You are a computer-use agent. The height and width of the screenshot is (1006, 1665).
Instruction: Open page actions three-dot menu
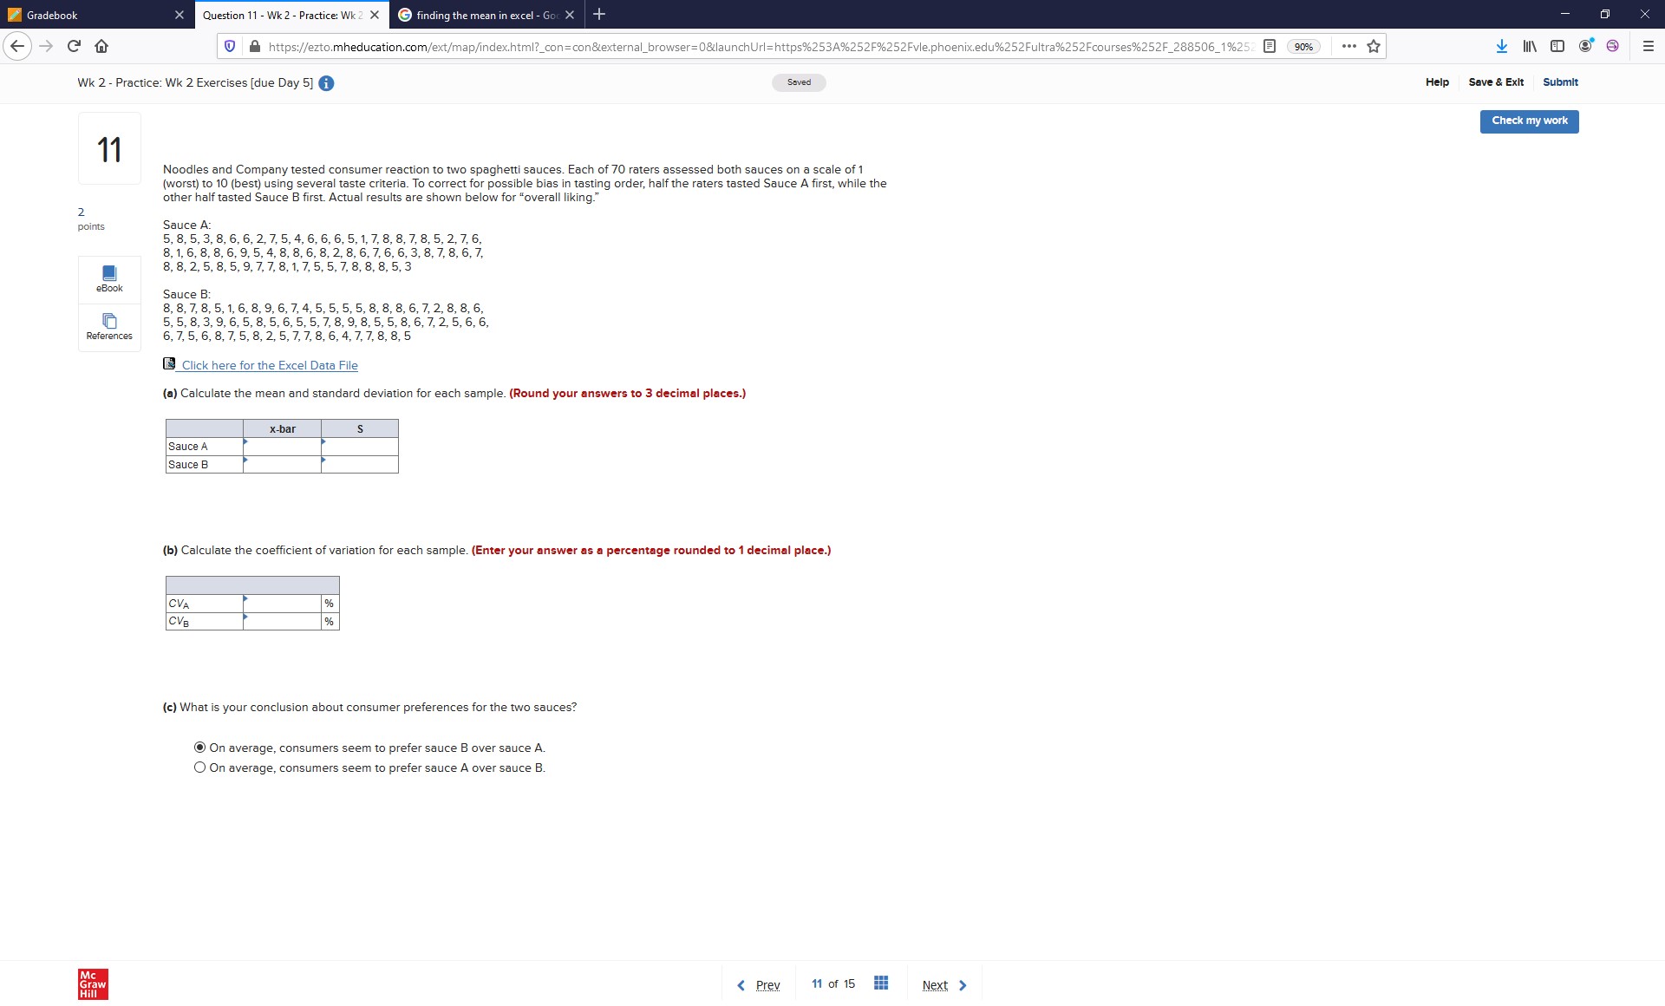pyautogui.click(x=1348, y=47)
